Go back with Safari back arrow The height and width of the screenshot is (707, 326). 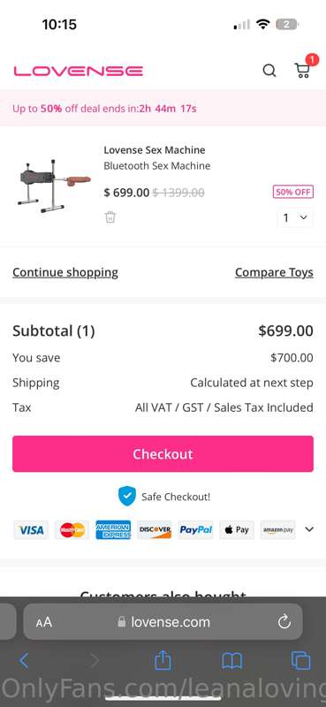coord(25,661)
